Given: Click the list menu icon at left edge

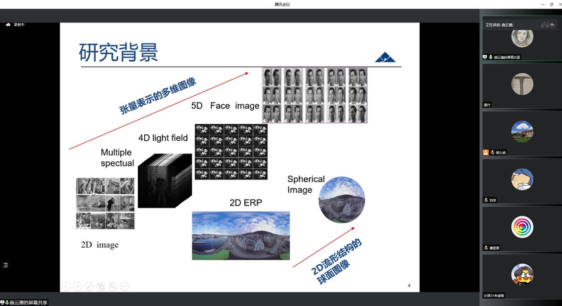Looking at the screenshot, I should (x=6, y=265).
